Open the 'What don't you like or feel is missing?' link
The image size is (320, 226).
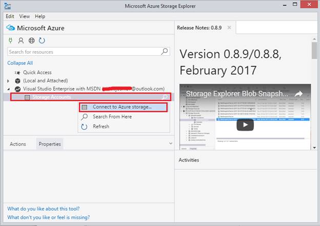pyautogui.click(x=49, y=217)
